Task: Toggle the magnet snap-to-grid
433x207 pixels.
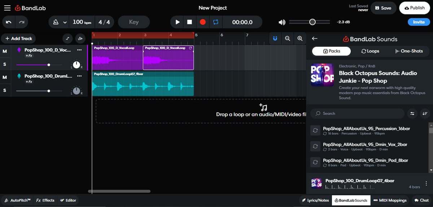Action: coord(275,39)
